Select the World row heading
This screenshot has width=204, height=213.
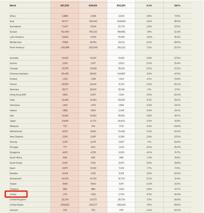point(13,5)
